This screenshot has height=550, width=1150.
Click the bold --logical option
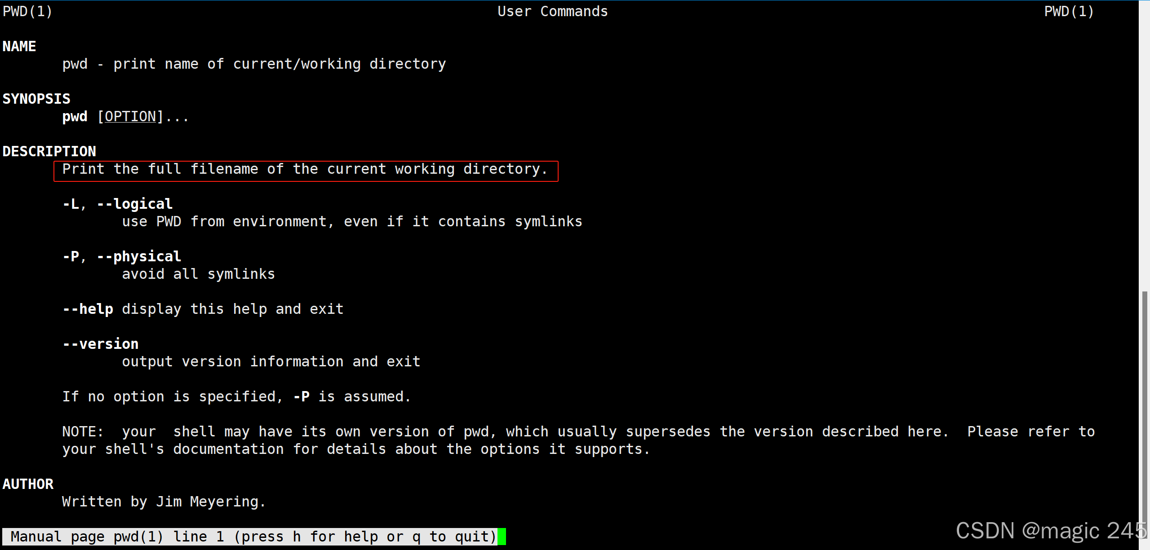(x=135, y=204)
